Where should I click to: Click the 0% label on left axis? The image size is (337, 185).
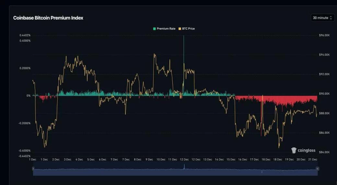point(29,96)
